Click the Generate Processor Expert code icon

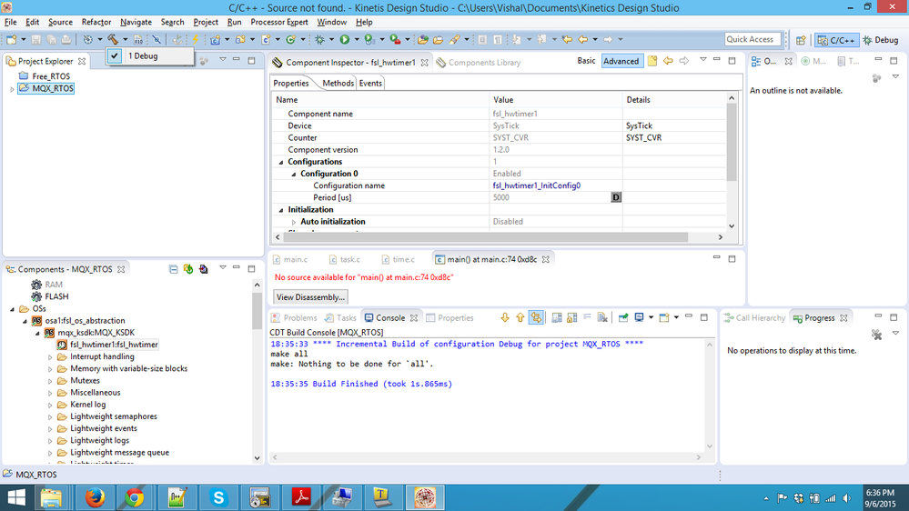click(203, 269)
